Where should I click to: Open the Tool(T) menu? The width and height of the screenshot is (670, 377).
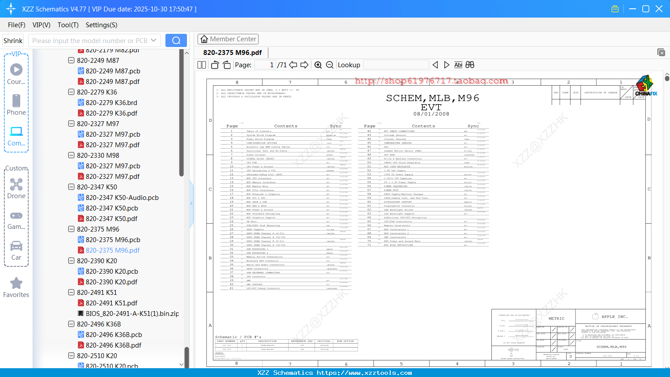(68, 25)
